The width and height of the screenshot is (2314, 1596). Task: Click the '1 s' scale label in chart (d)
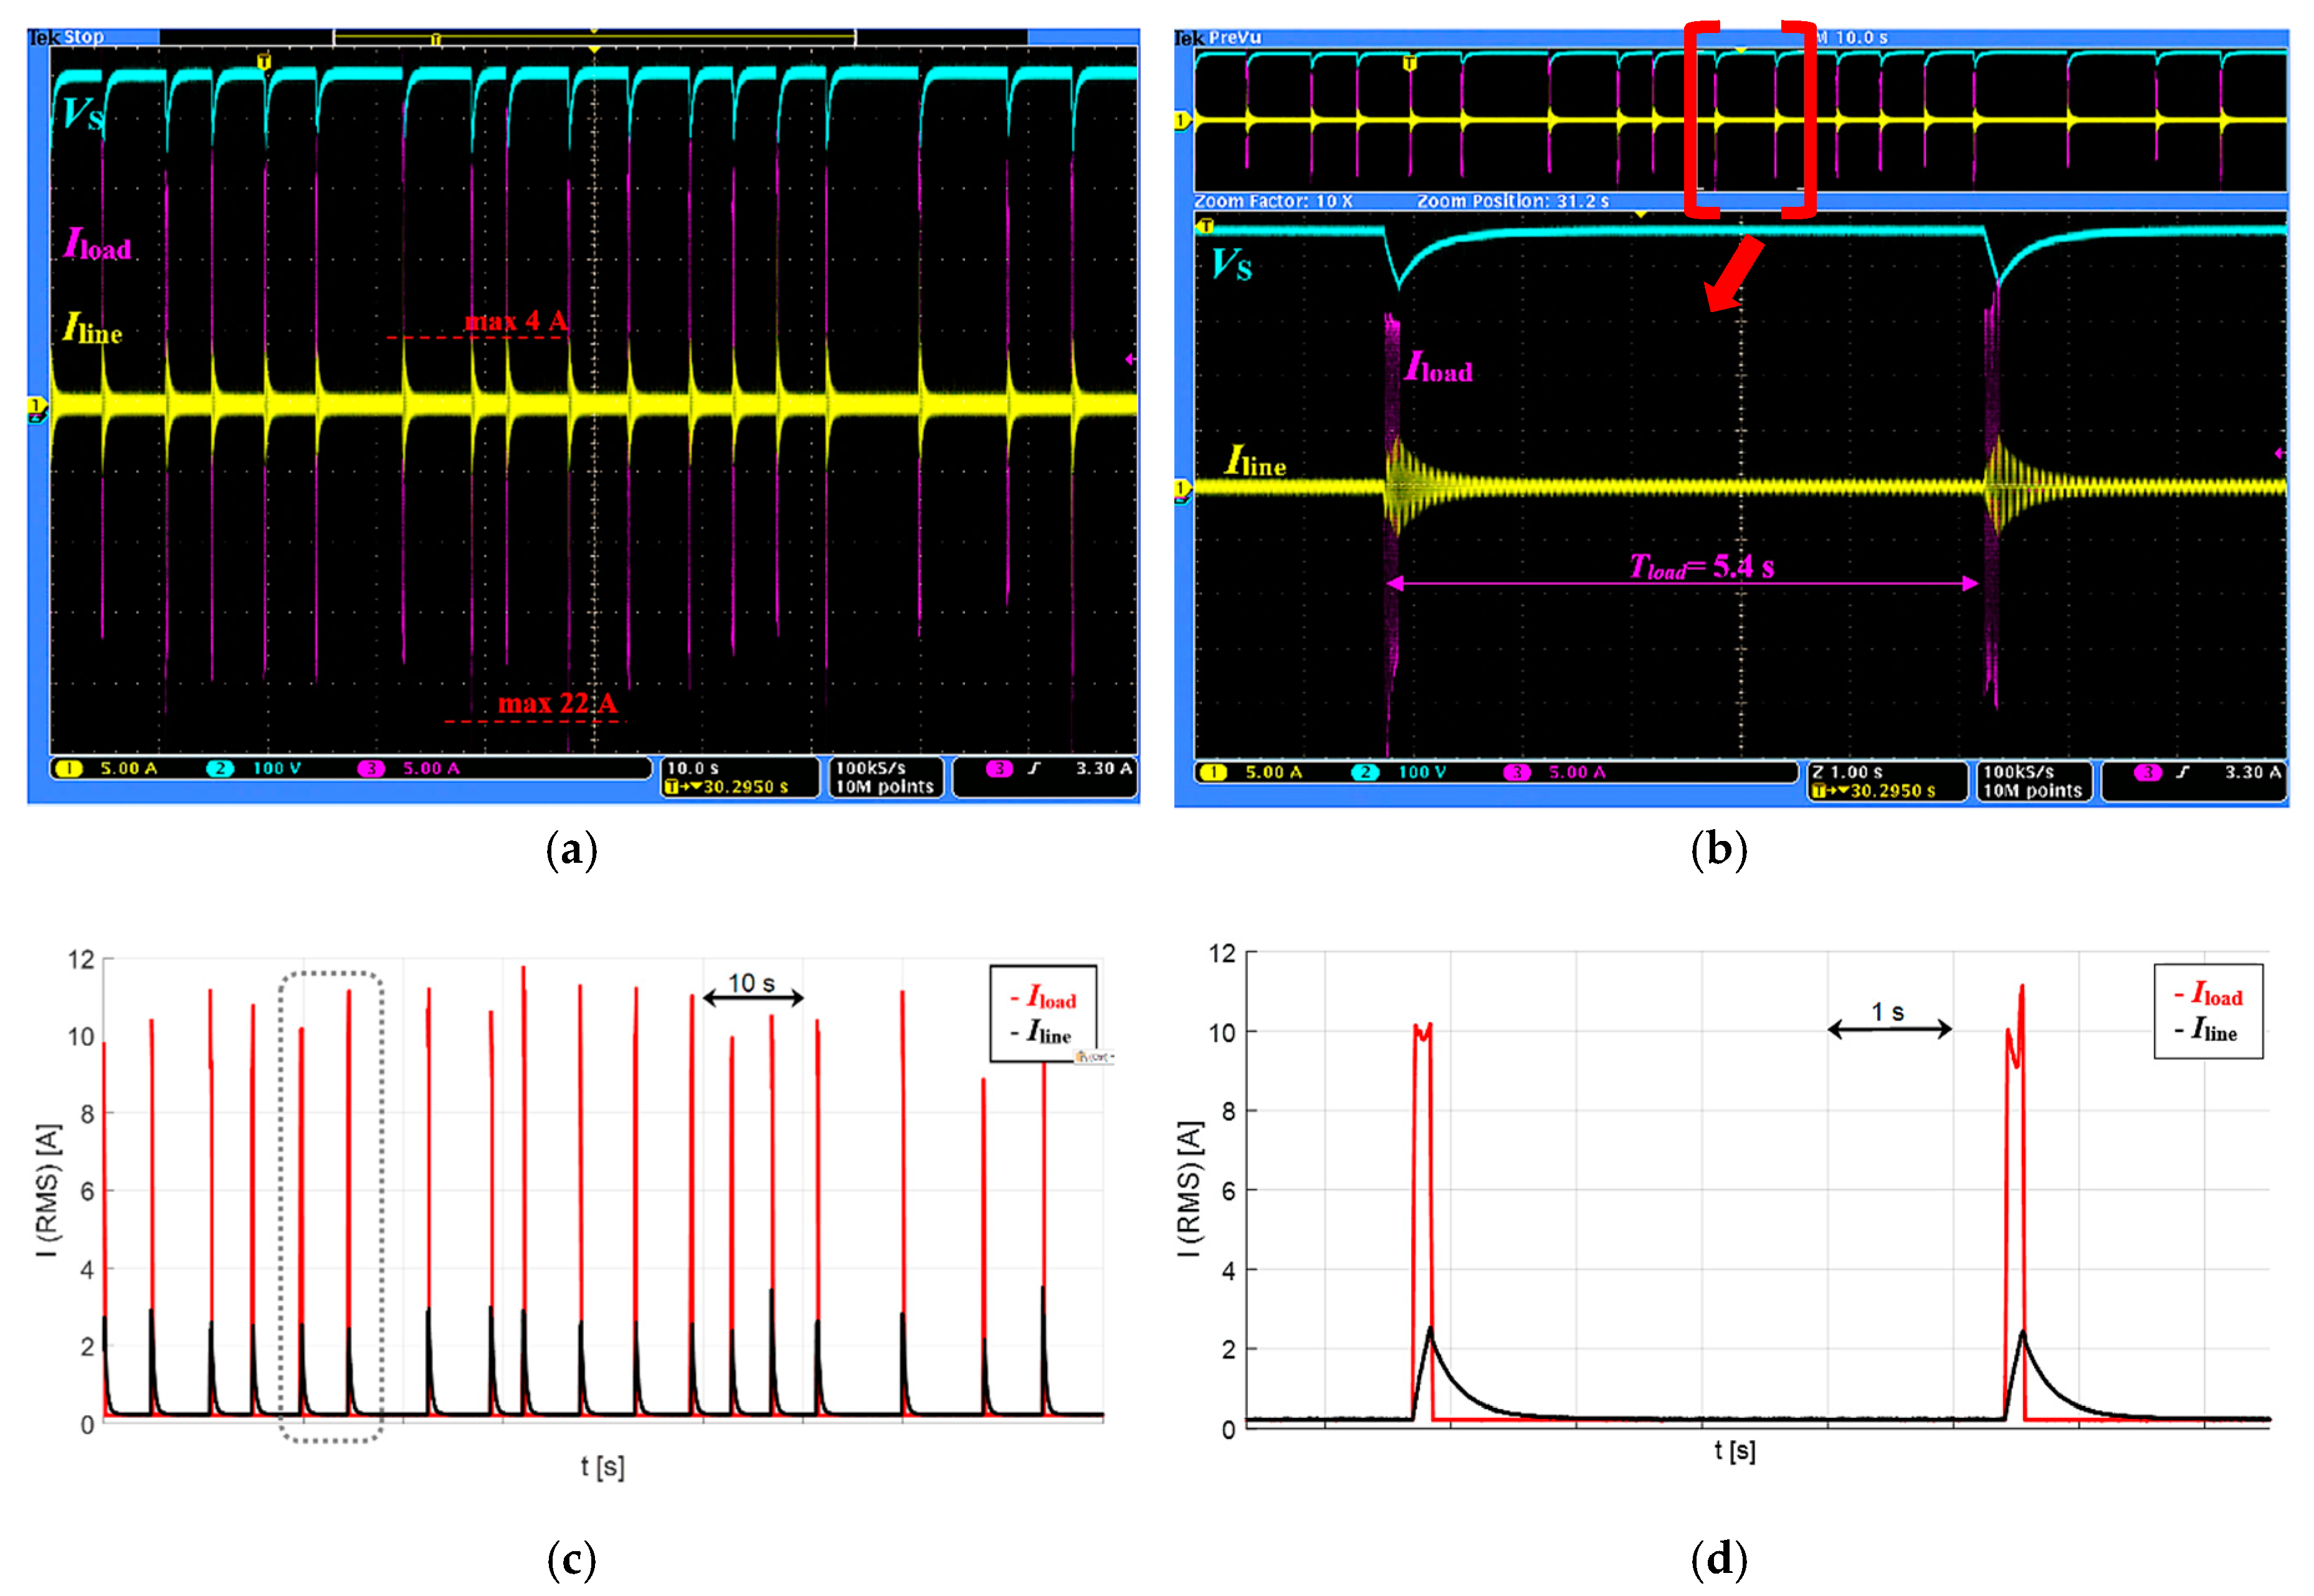[x=1888, y=1012]
